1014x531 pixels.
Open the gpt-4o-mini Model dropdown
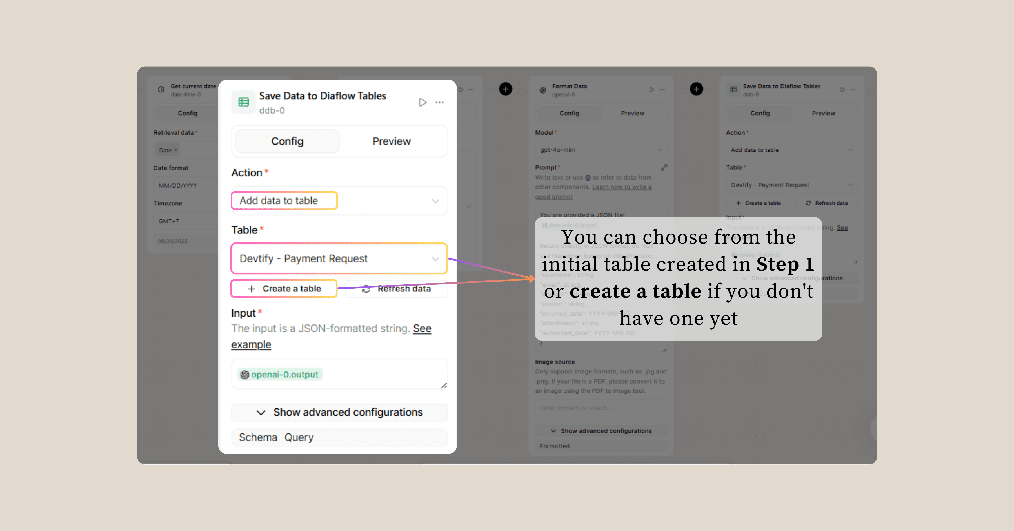click(601, 150)
